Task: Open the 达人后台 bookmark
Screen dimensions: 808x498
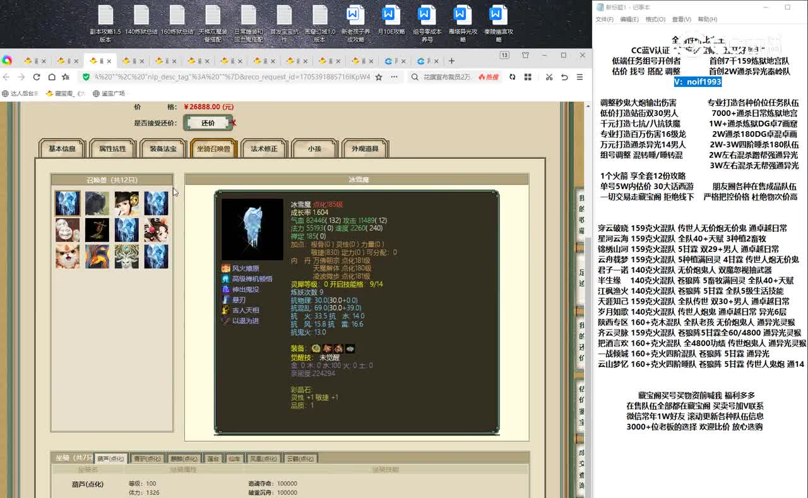Action: tap(21, 93)
